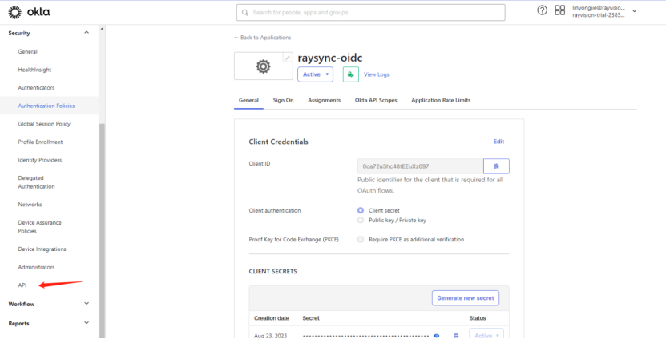This screenshot has height=339, width=666.
Task: Click the gear app logo thumbnail
Action: [263, 67]
